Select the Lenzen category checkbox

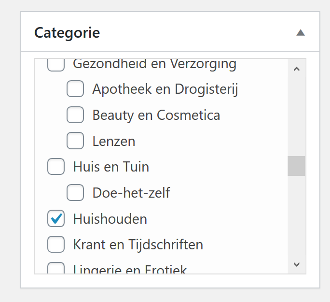[x=75, y=141]
